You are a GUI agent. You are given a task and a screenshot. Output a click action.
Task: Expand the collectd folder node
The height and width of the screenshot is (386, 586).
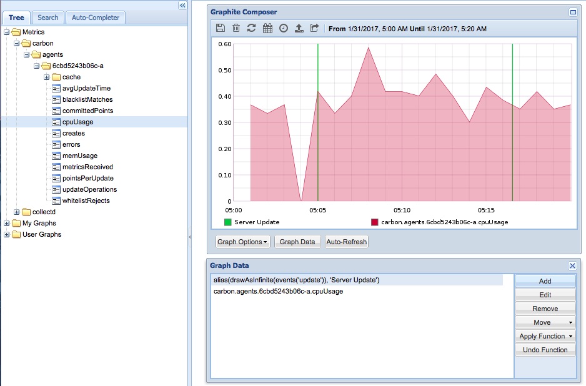(16, 212)
